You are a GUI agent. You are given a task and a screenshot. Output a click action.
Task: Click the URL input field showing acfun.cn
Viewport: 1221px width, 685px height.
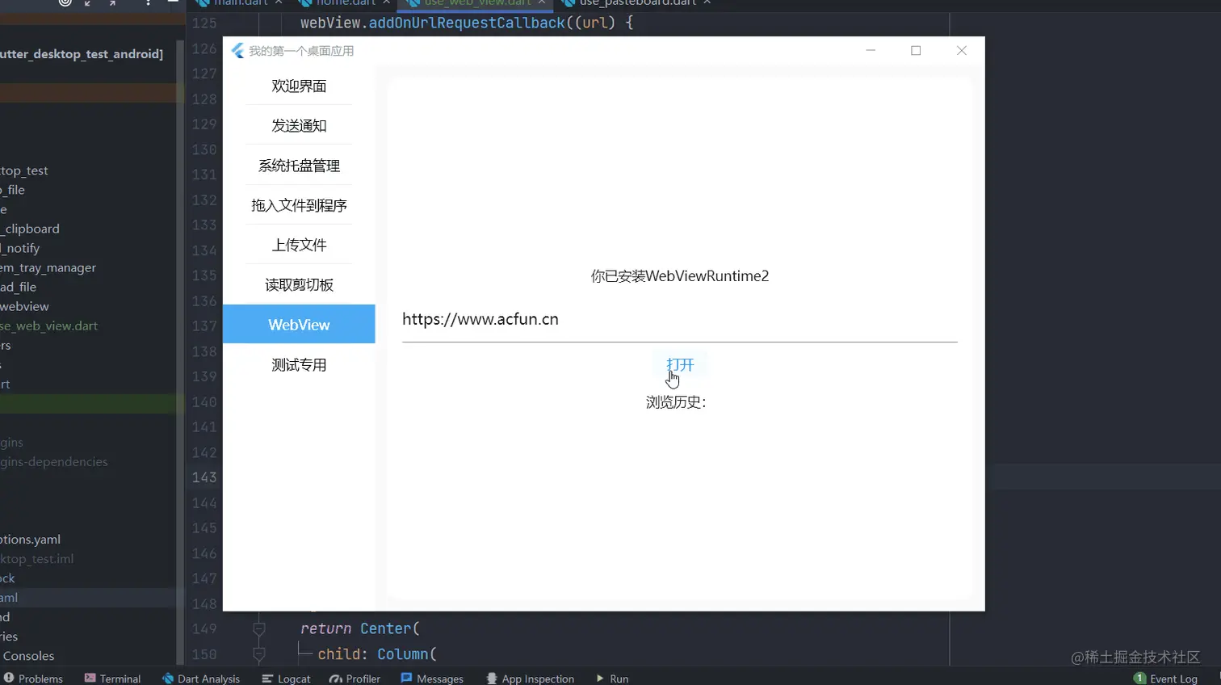pos(565,319)
